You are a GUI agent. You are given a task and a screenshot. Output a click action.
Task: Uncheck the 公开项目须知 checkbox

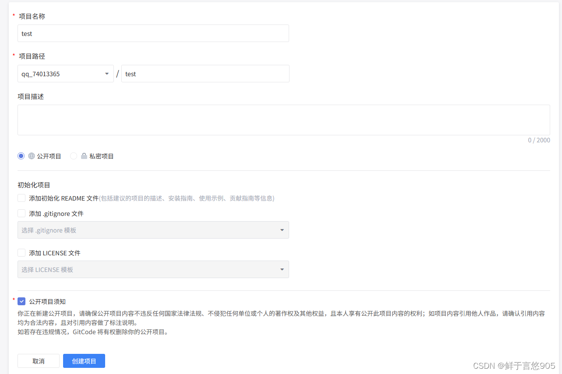click(21, 301)
